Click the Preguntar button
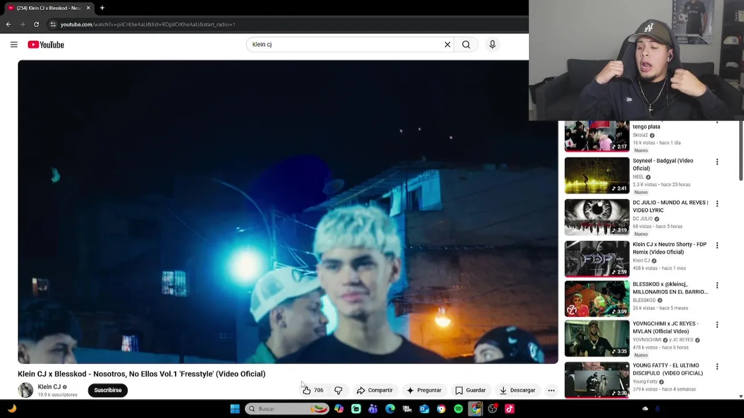The width and height of the screenshot is (744, 418). tap(424, 390)
